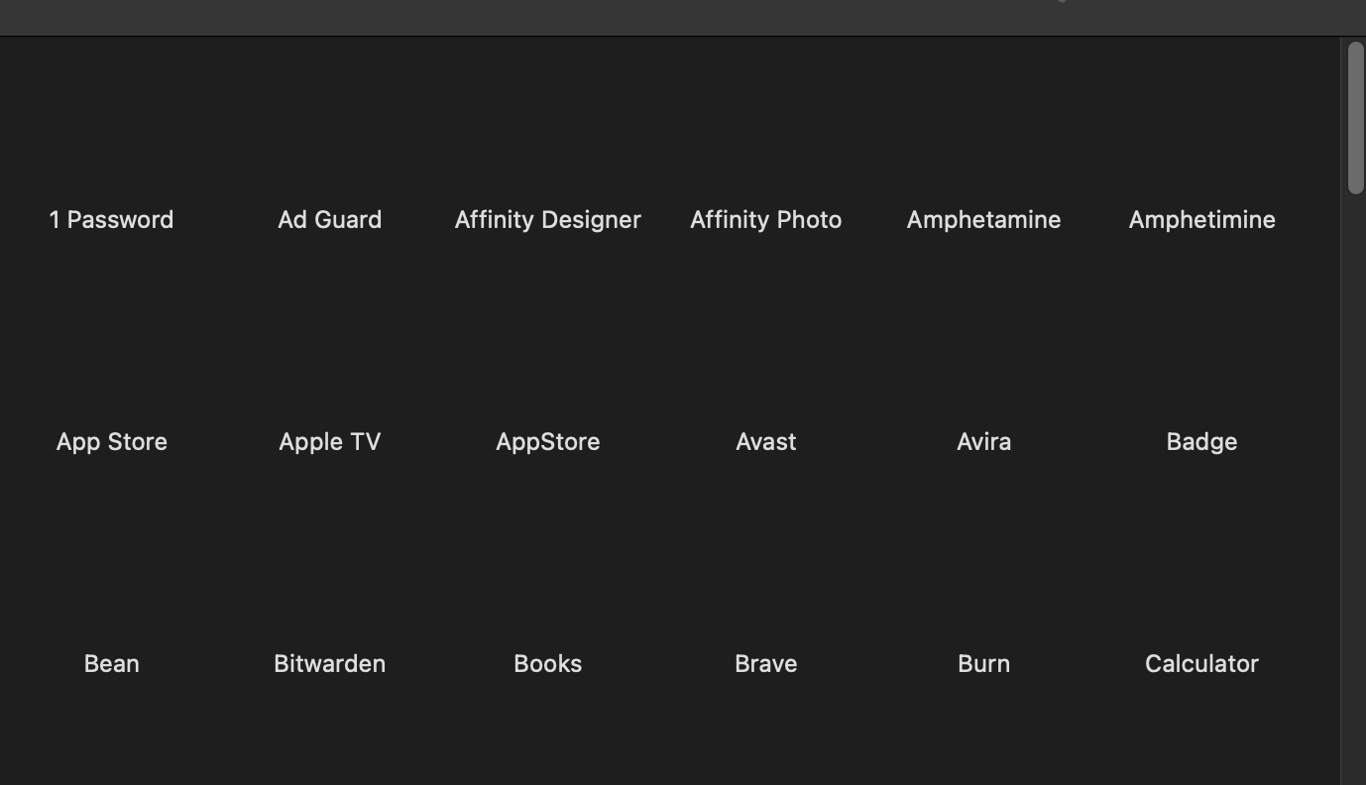
Task: Choose the Avast entry
Action: 765,441
